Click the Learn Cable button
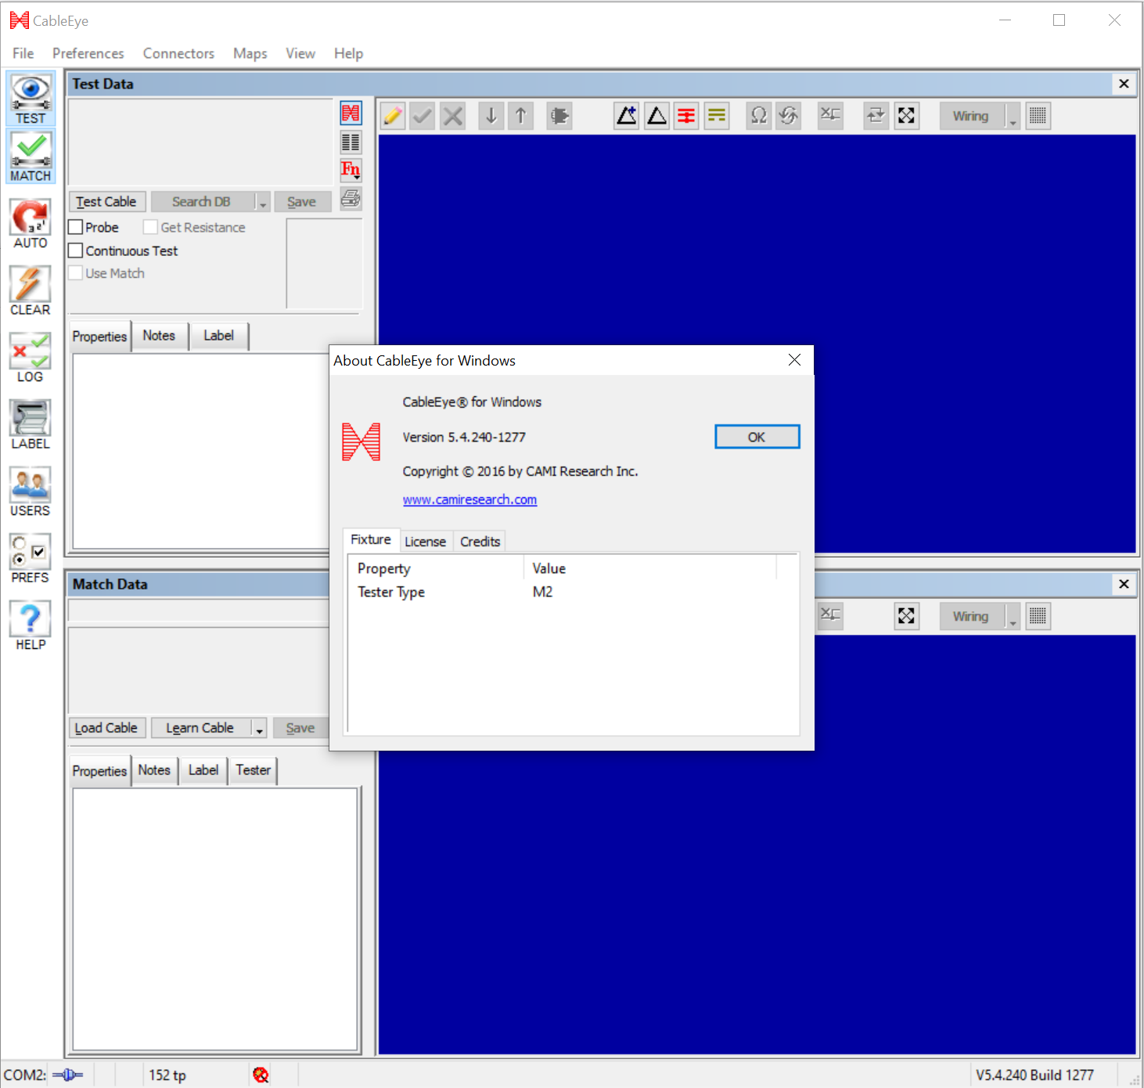This screenshot has width=1144, height=1088. pyautogui.click(x=200, y=728)
